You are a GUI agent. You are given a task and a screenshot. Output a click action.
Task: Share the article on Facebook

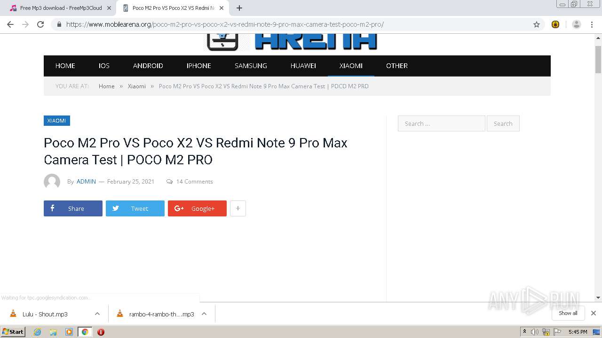[x=73, y=208]
